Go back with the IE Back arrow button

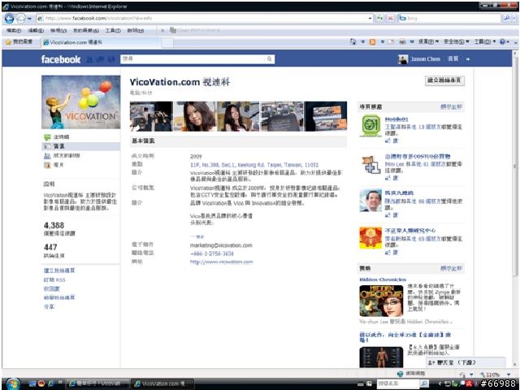pyautogui.click(x=9, y=18)
